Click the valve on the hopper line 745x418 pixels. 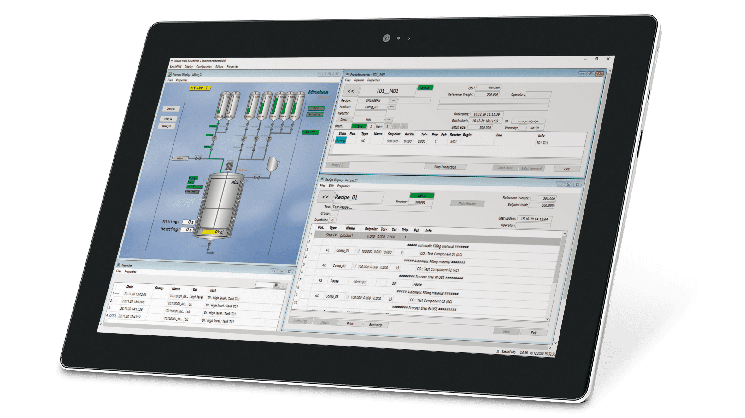tap(257, 178)
